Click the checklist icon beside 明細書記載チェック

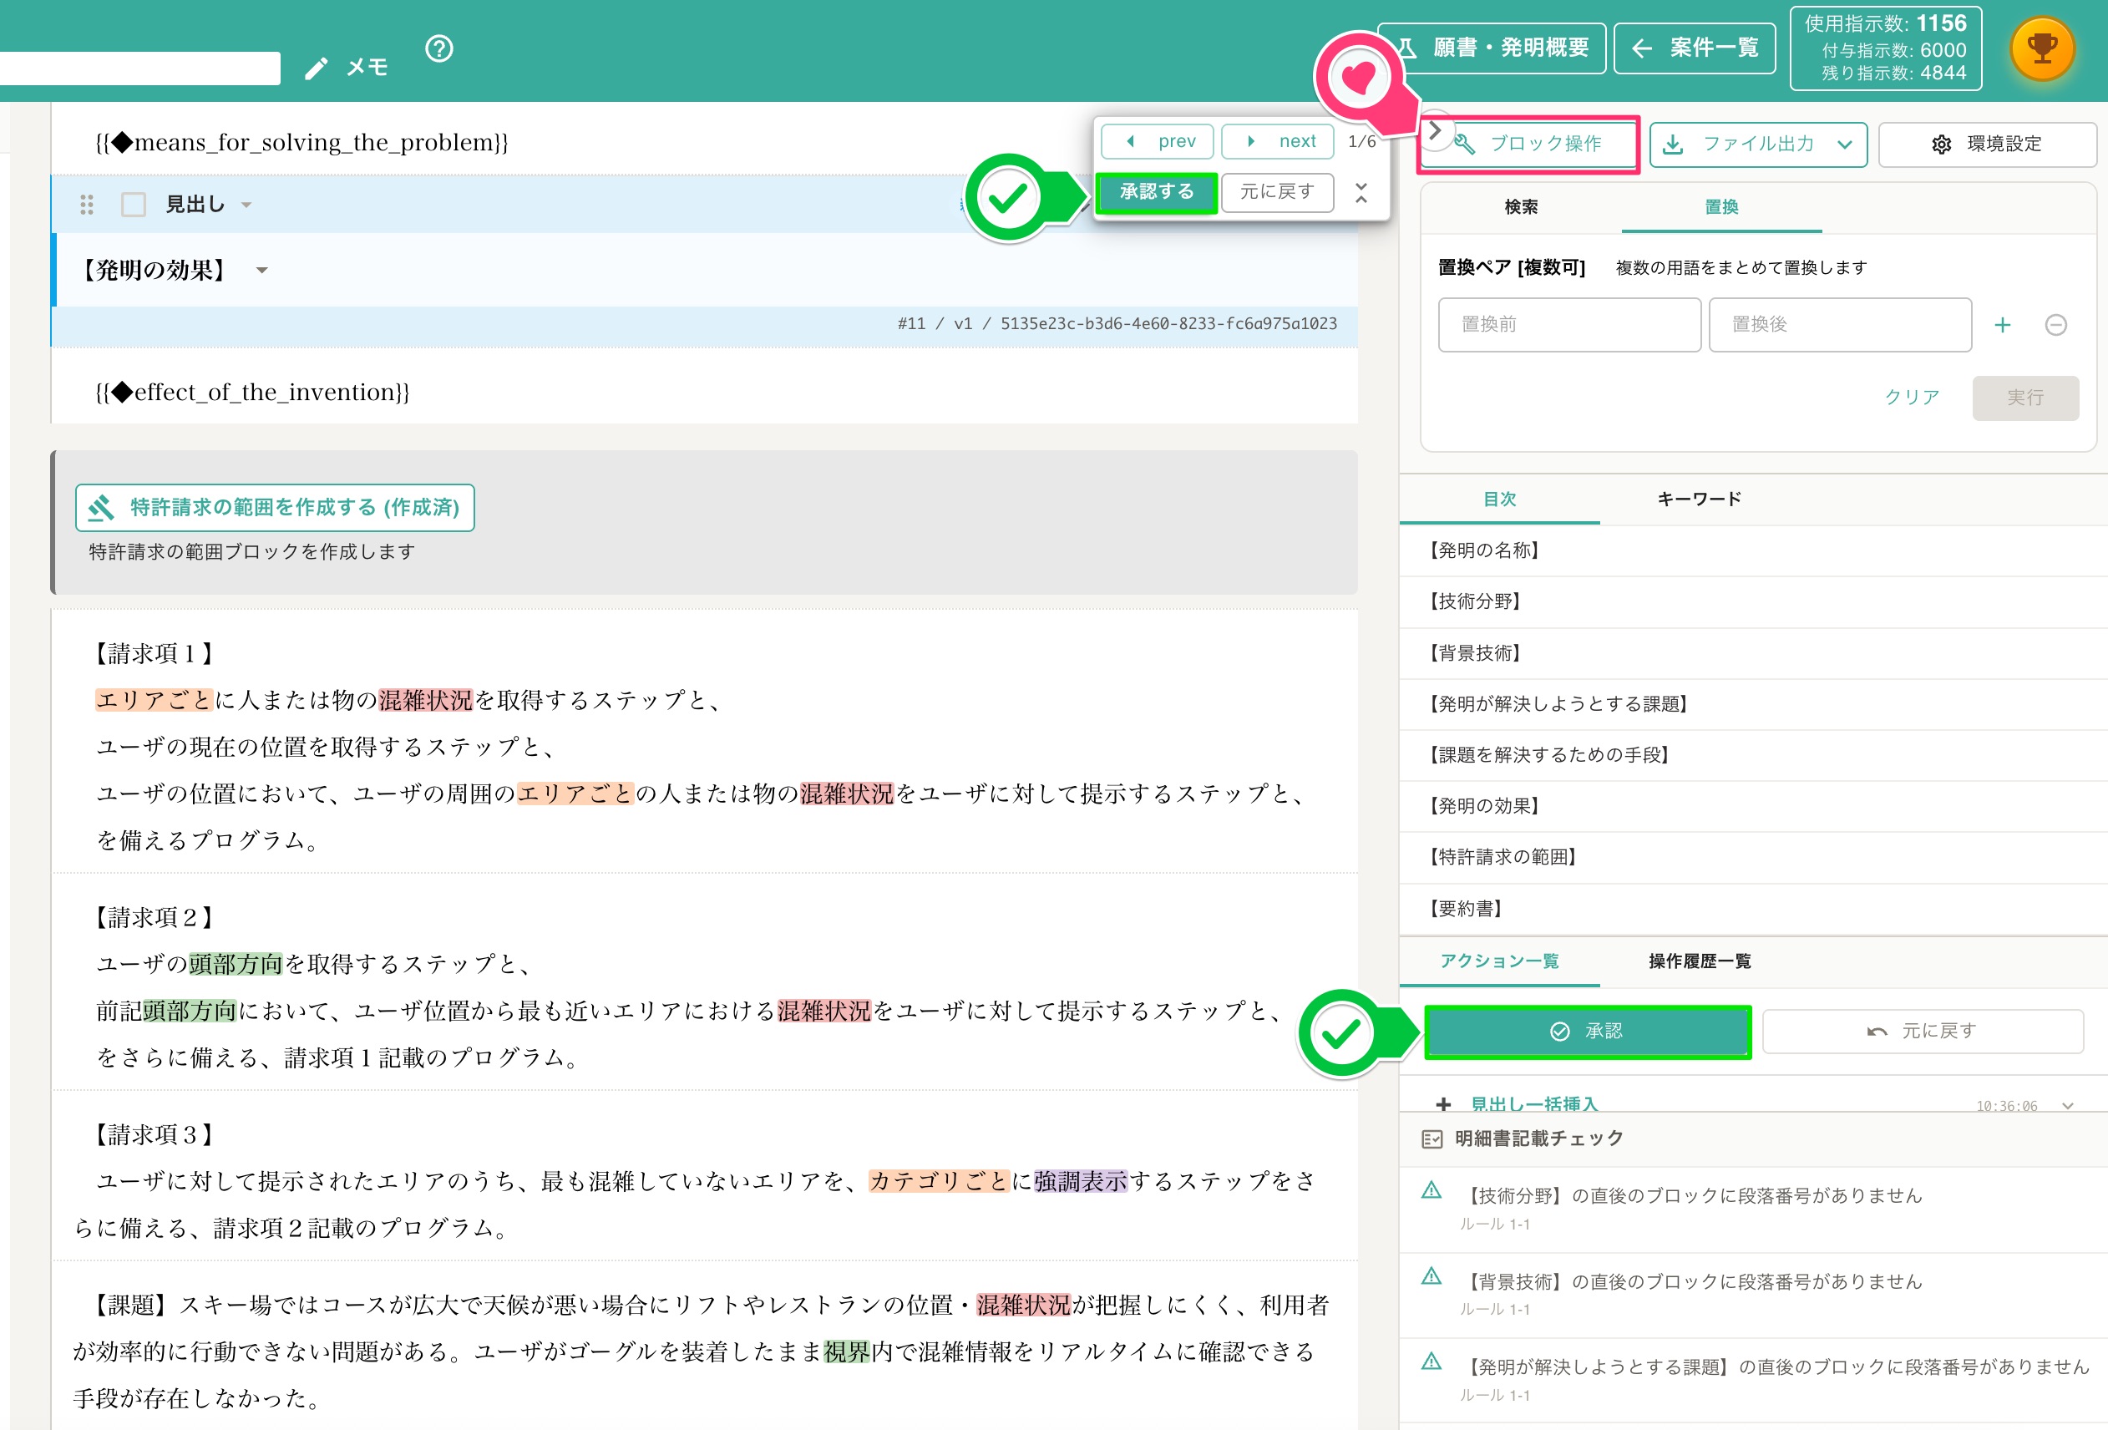pyautogui.click(x=1432, y=1138)
